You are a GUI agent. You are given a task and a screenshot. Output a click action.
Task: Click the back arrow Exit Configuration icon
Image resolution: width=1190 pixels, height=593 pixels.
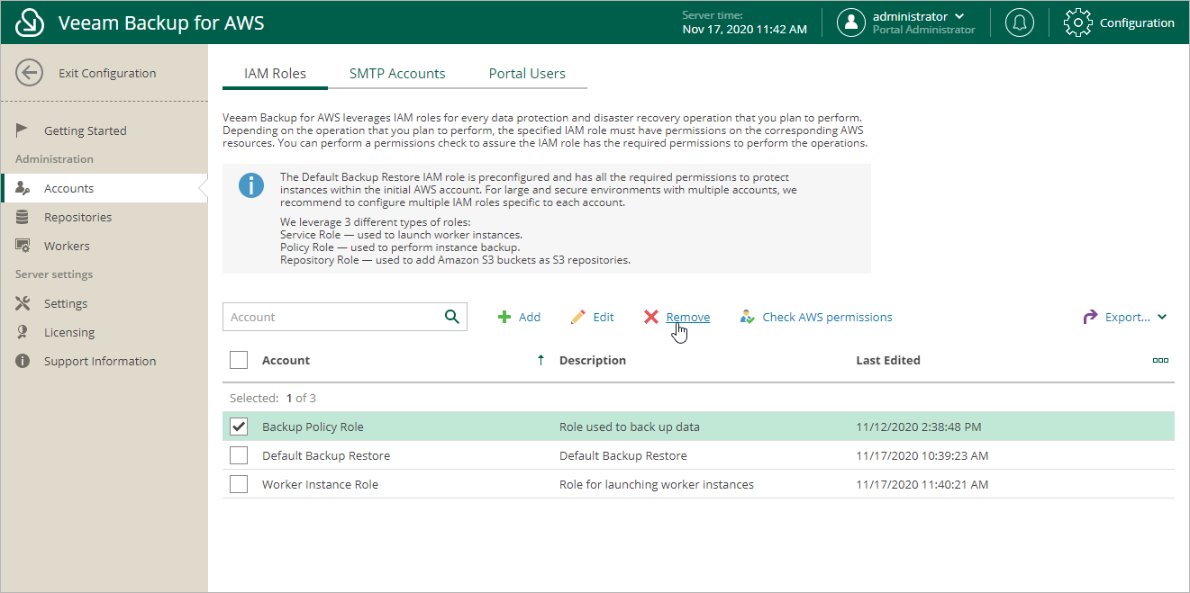30,73
